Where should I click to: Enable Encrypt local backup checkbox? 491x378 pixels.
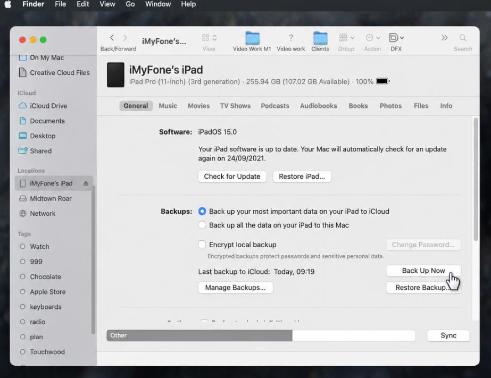pyautogui.click(x=202, y=244)
